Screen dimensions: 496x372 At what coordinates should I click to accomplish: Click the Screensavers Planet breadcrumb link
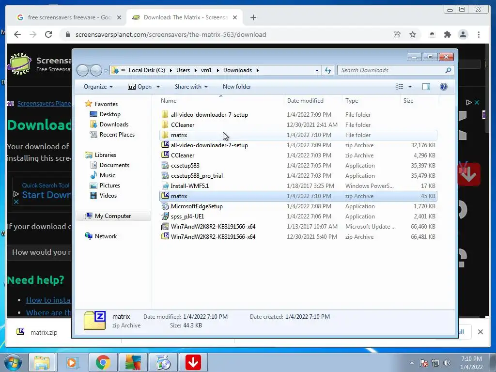click(44, 104)
